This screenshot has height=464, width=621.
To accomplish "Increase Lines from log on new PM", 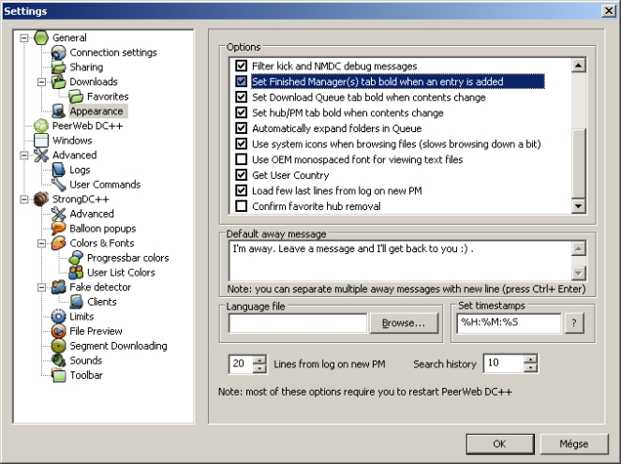I will click(259, 359).
